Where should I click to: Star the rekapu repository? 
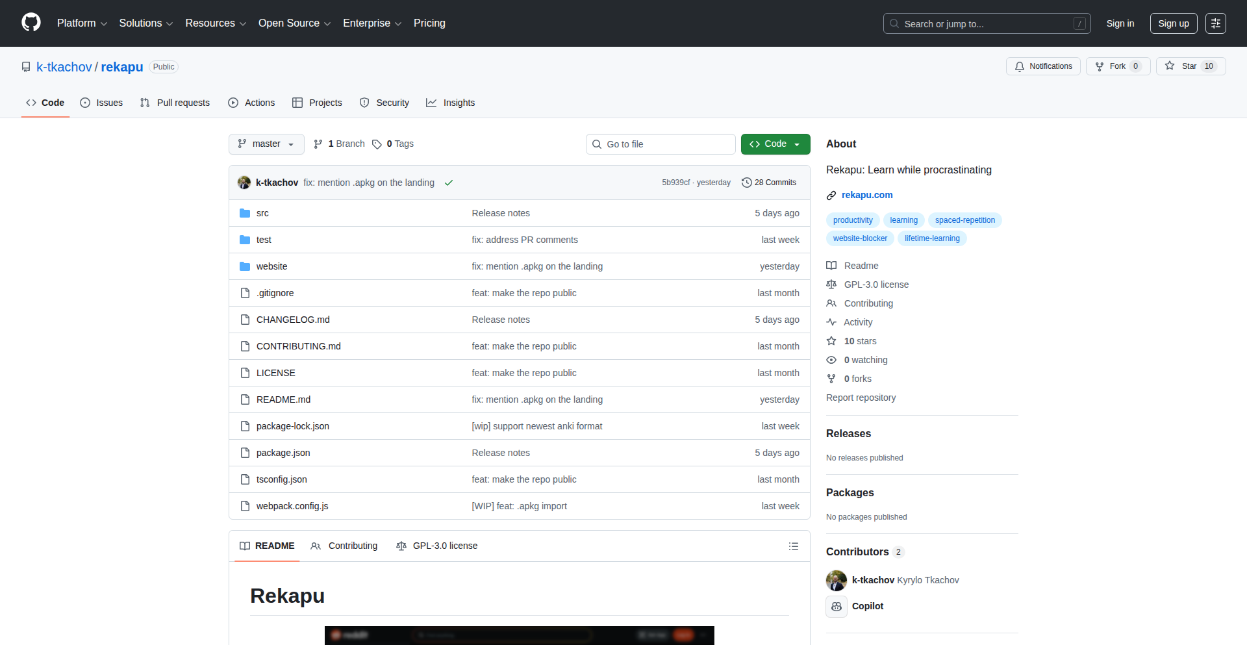[x=1190, y=66]
